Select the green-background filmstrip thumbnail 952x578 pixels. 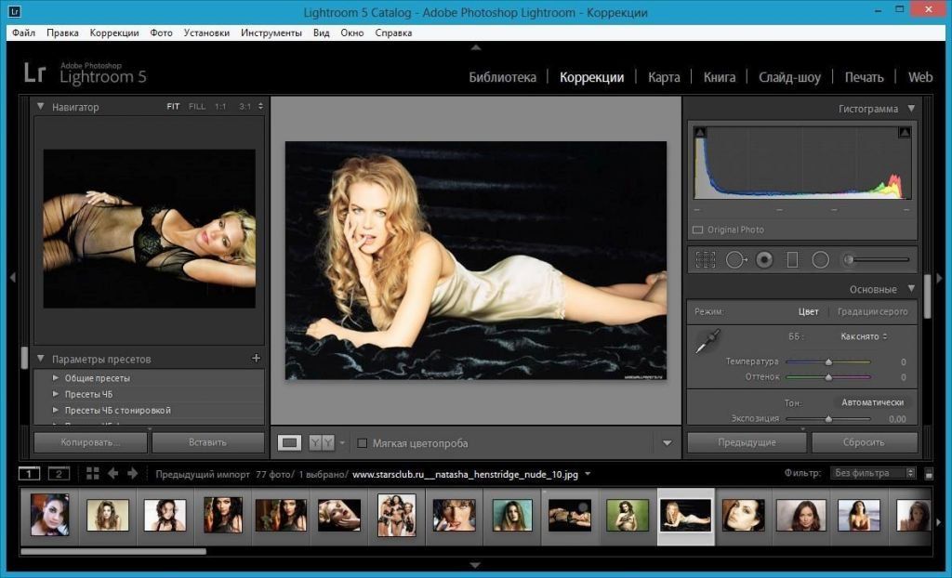[628, 515]
